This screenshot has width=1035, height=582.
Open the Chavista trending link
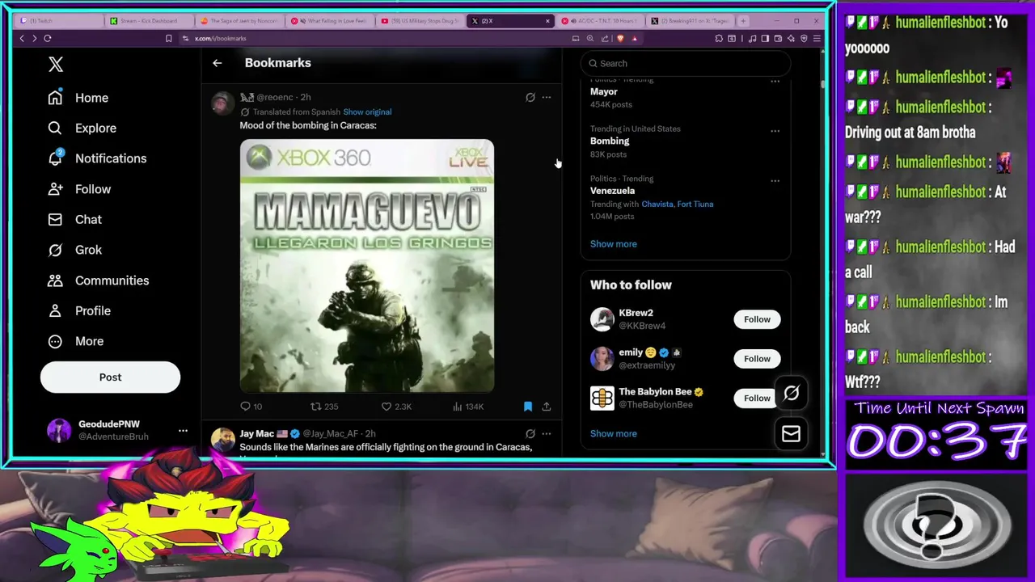tap(657, 205)
